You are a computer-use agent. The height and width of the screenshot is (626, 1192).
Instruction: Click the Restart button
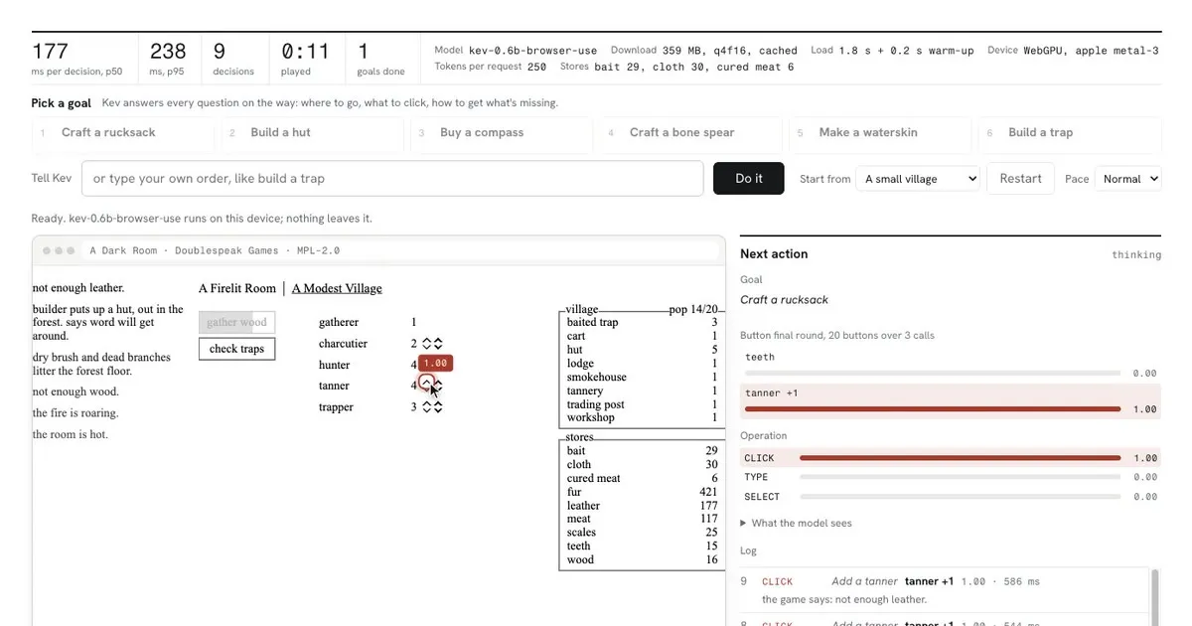pos(1020,179)
